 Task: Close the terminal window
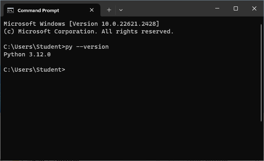(254, 9)
